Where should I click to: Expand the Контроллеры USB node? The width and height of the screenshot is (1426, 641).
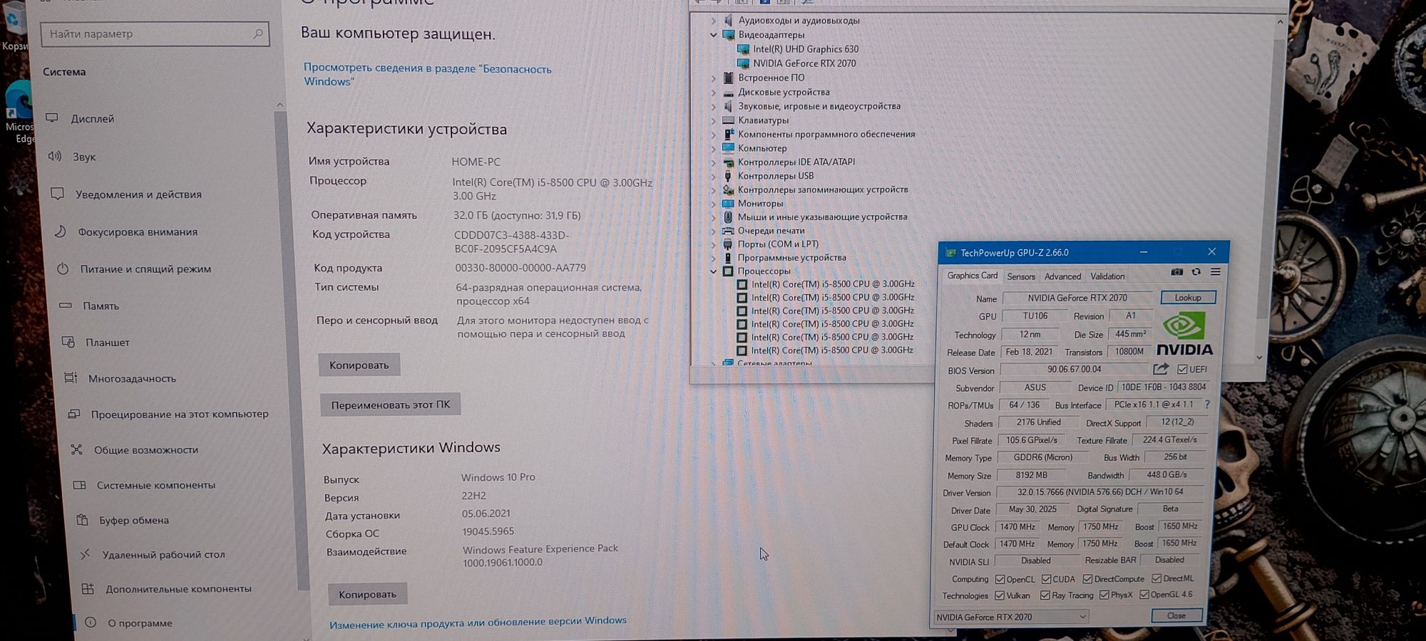tap(713, 176)
